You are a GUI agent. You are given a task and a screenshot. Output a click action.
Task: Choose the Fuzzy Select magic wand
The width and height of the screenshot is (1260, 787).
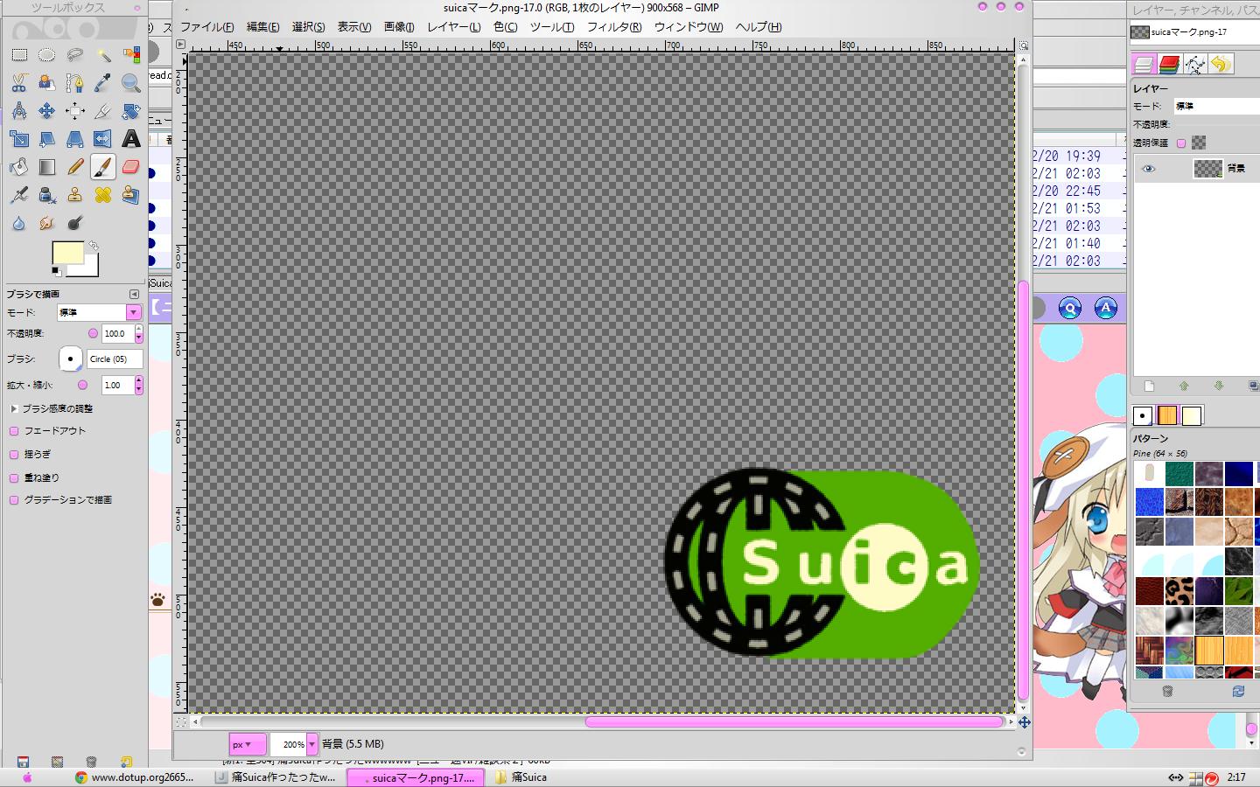tap(103, 55)
